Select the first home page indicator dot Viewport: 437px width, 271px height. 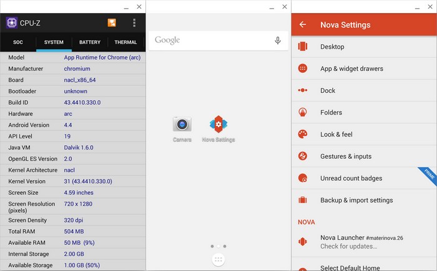tap(212, 246)
